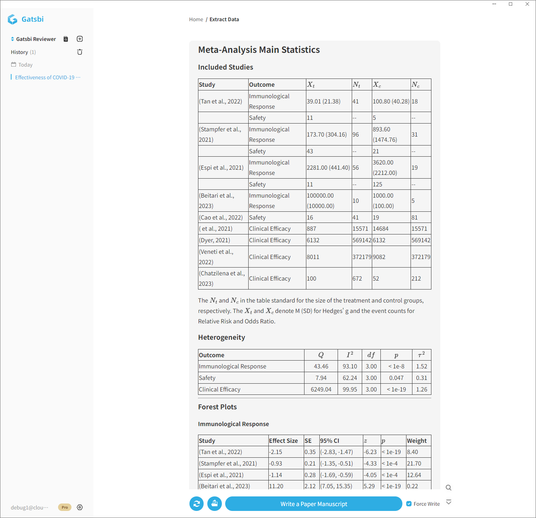Open search with the magnifier icon
Screen dimensions: 536x518
(449, 487)
